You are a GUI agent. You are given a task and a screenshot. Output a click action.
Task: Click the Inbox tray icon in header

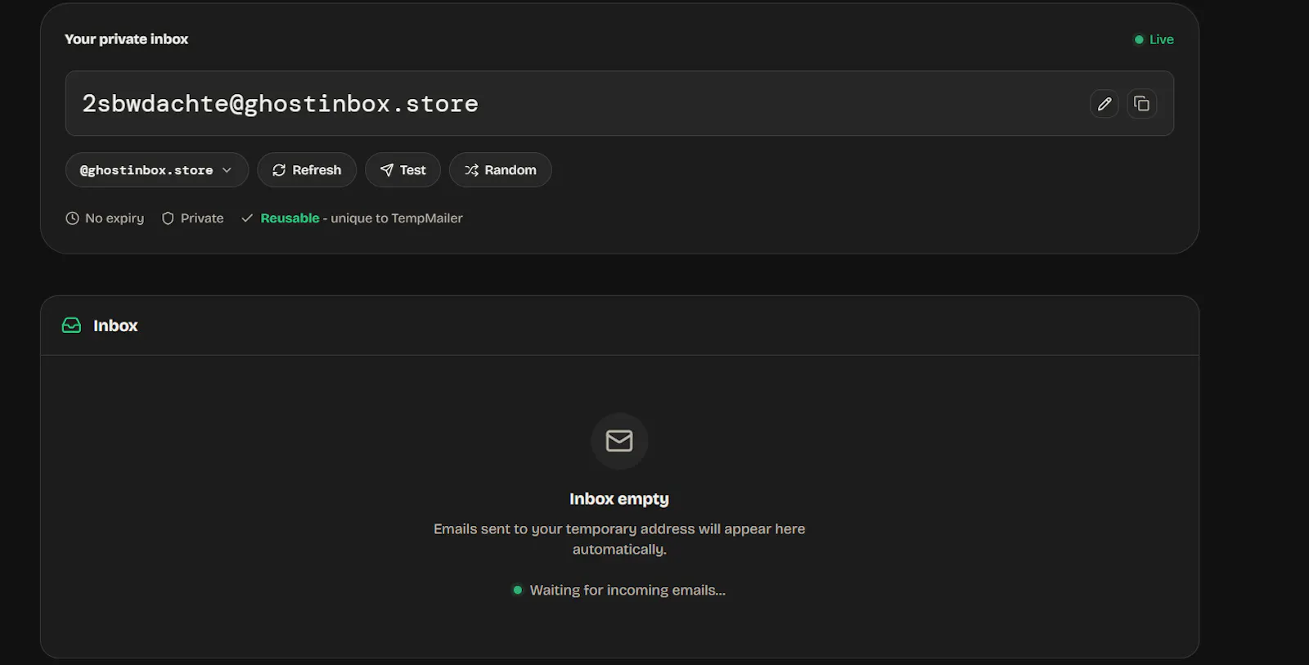(x=72, y=326)
